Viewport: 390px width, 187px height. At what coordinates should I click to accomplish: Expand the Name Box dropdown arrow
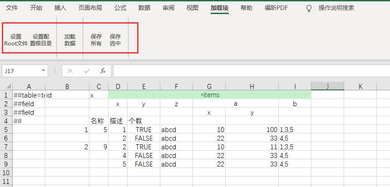pyautogui.click(x=44, y=71)
